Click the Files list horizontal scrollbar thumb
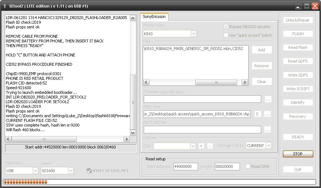 click(x=216, y=82)
